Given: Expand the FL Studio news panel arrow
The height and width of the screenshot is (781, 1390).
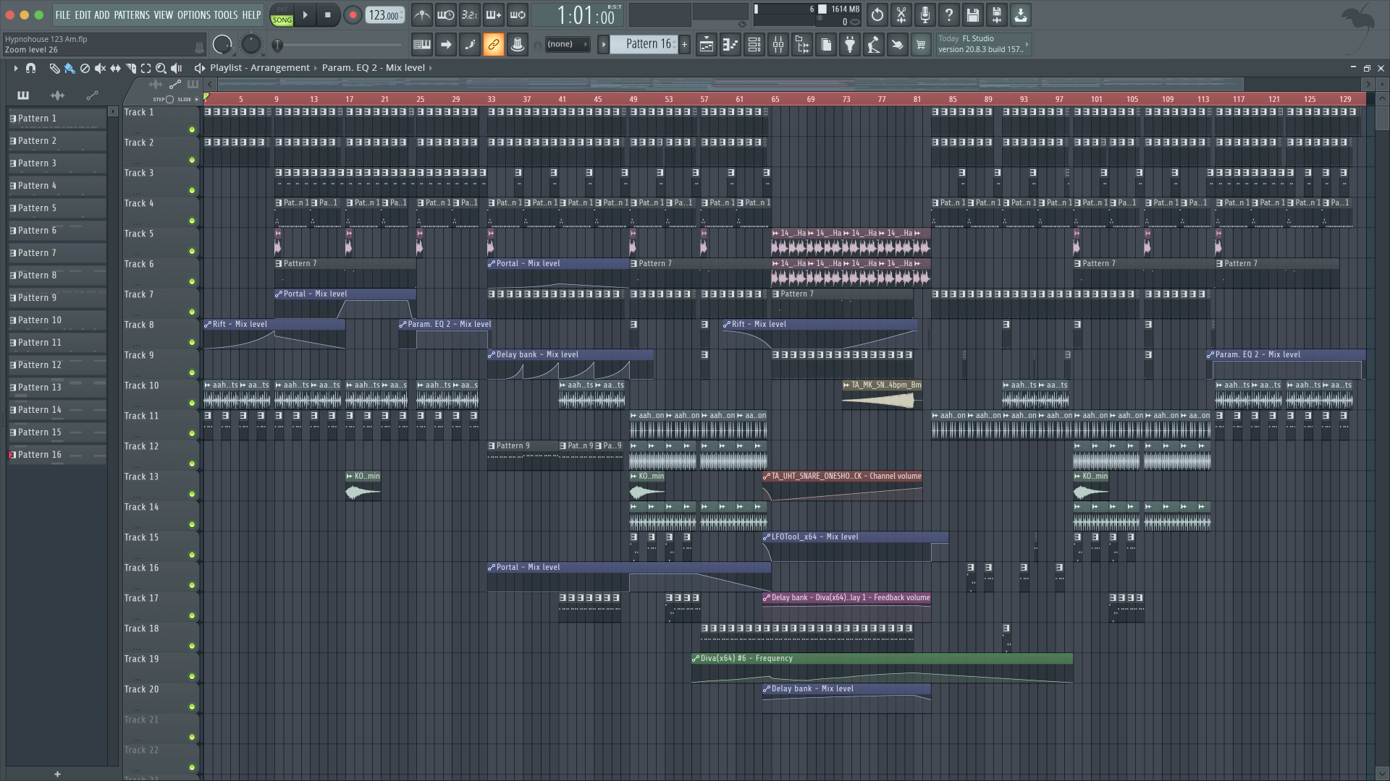Looking at the screenshot, I should (1027, 45).
